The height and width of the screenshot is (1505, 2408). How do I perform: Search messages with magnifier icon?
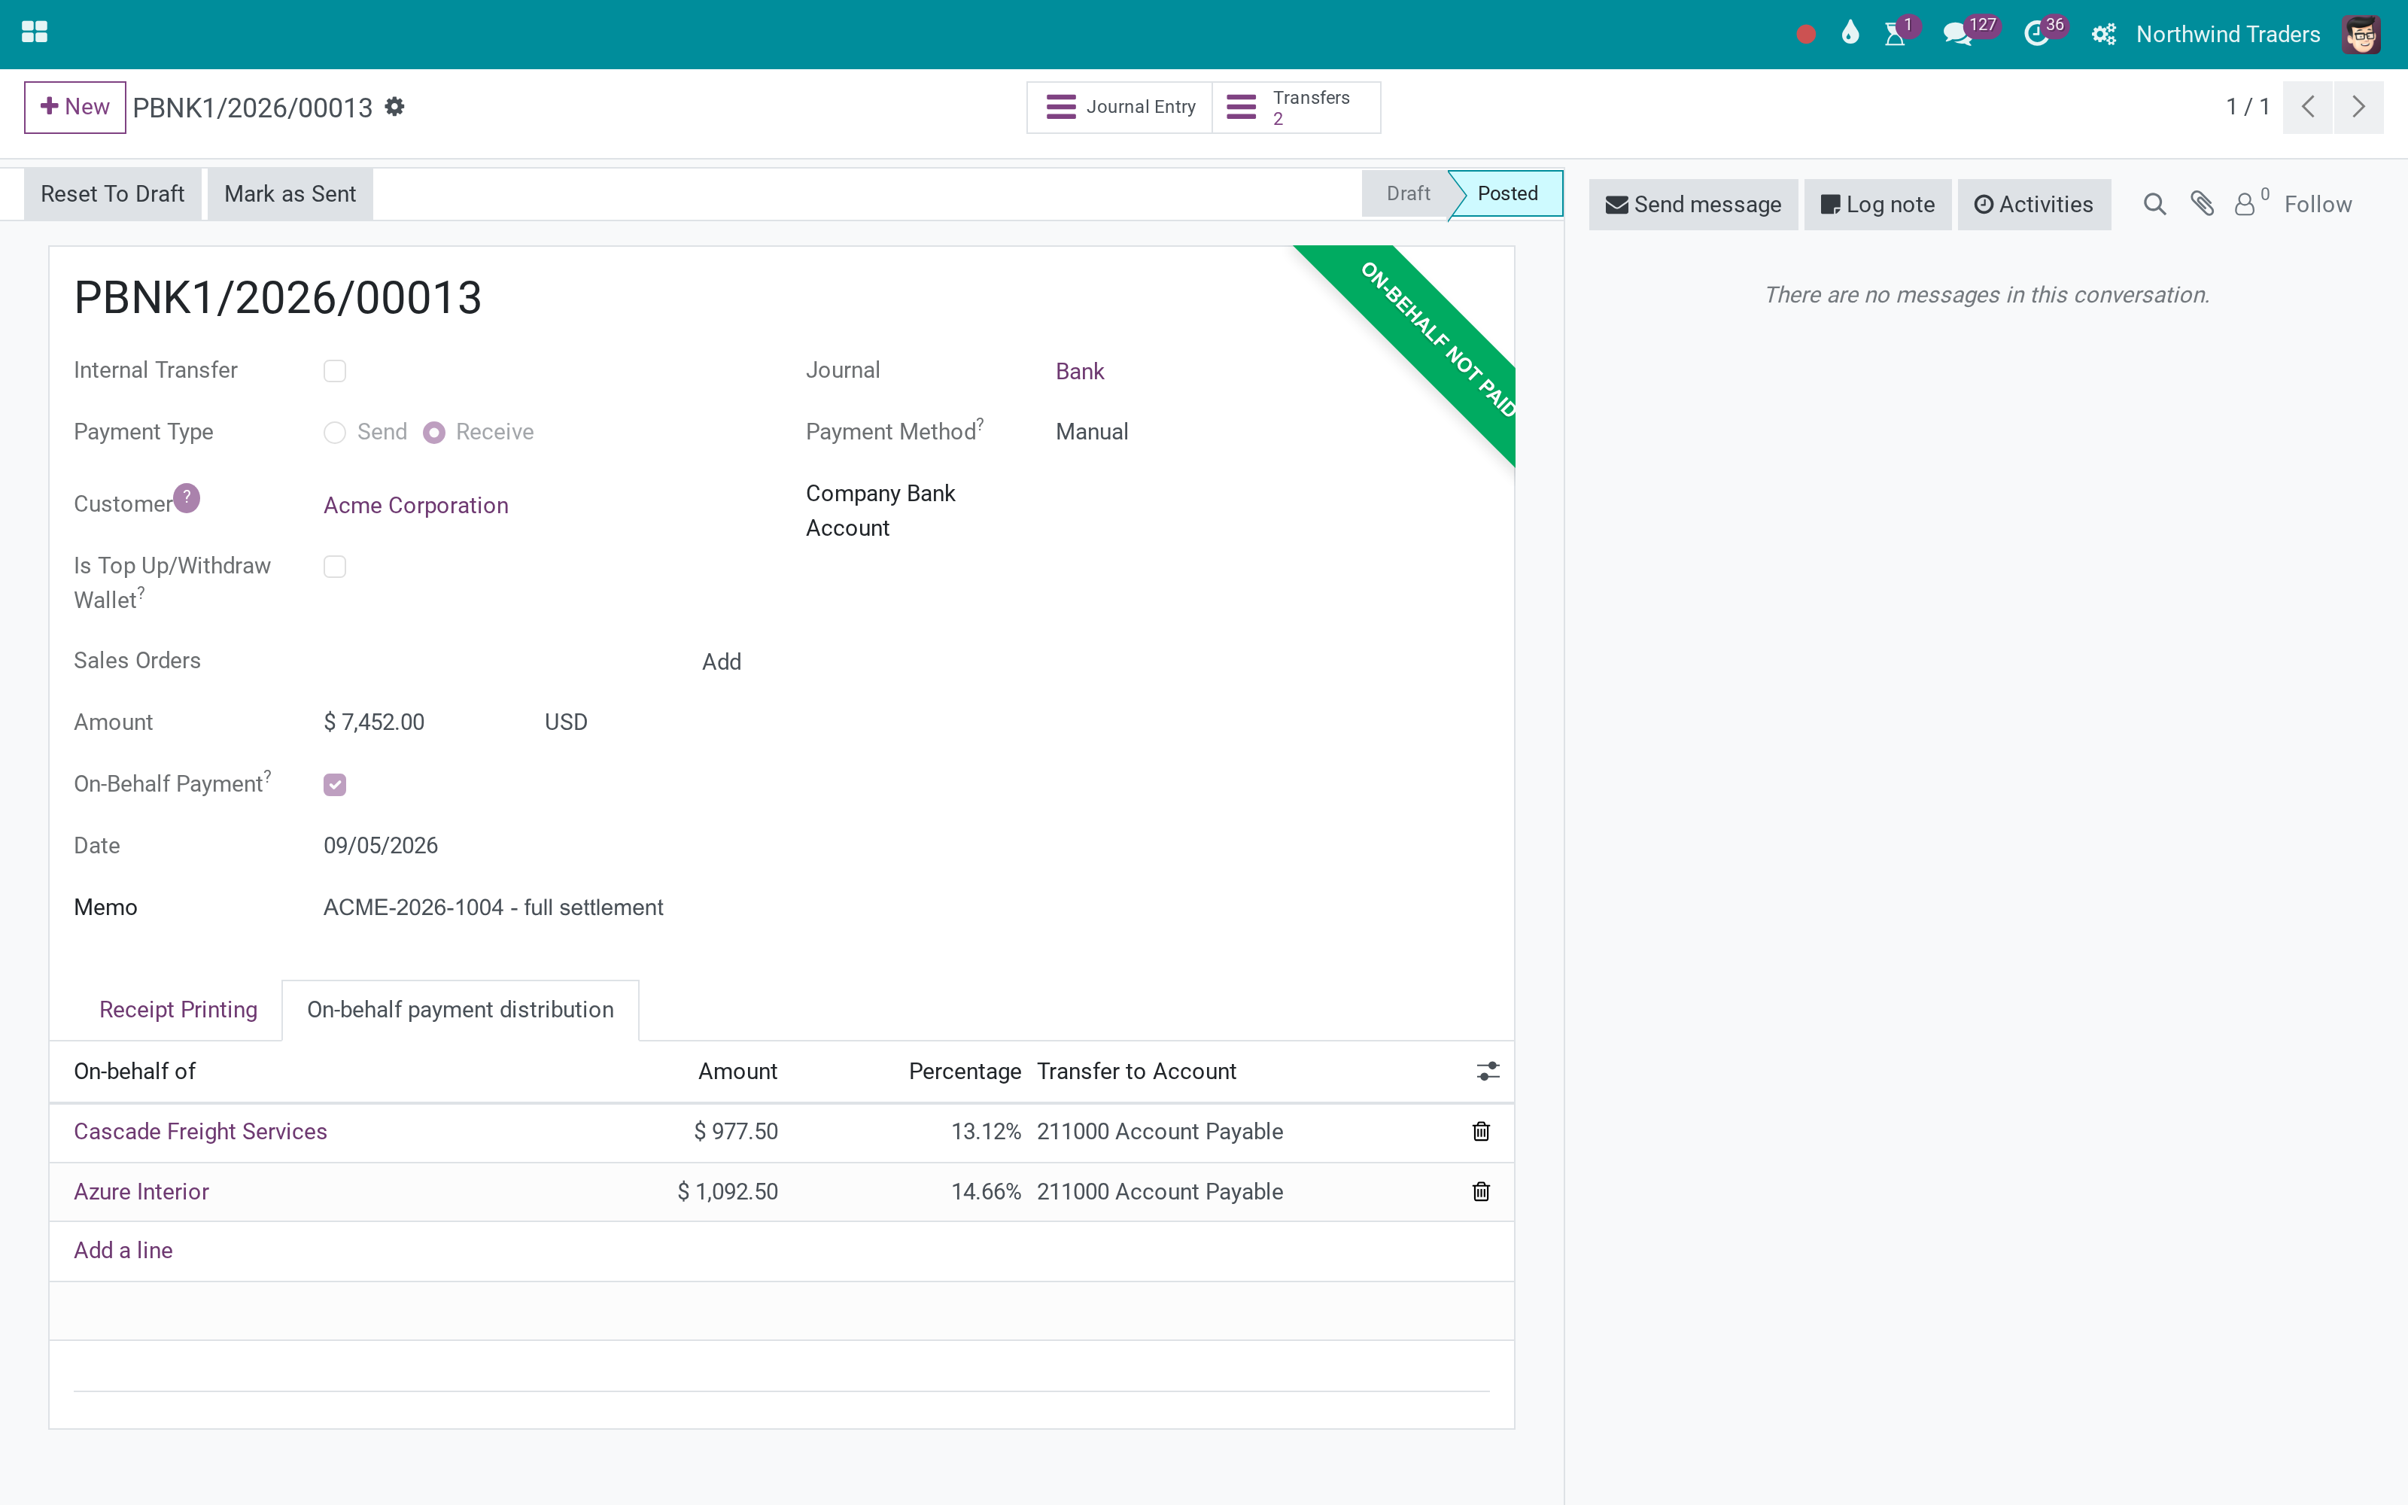coord(2154,204)
